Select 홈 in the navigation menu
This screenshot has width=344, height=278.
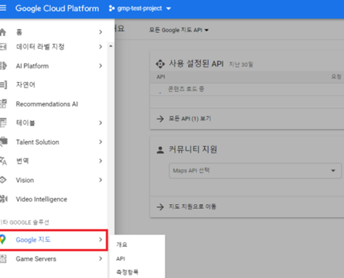pyautogui.click(x=19, y=32)
